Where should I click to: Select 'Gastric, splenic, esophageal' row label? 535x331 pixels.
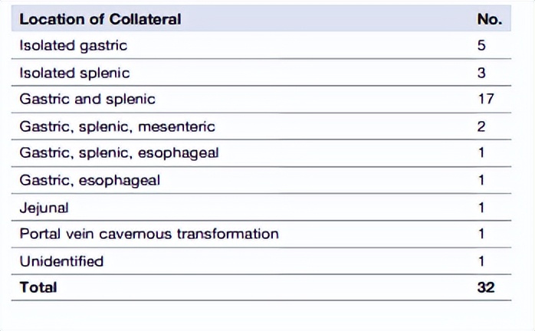point(119,152)
